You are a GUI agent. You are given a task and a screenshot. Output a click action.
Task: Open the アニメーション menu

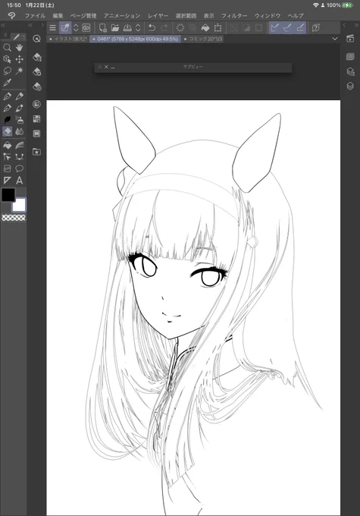coord(122,15)
